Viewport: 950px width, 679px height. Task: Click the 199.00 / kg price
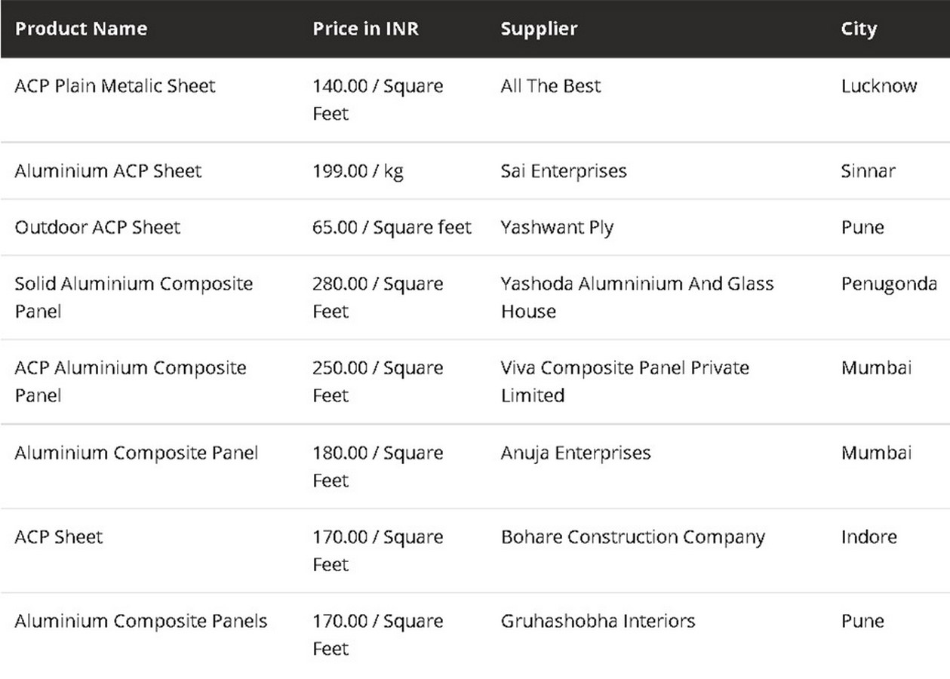pyautogui.click(x=358, y=171)
